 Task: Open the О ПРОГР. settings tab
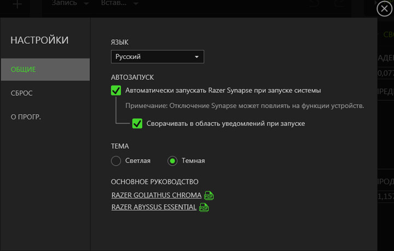(x=26, y=116)
